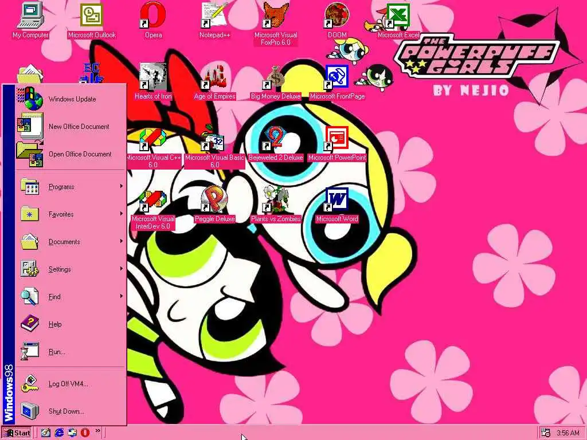Launch Opera from the quick launch bar
This screenshot has width=587, height=440.
coord(85,433)
